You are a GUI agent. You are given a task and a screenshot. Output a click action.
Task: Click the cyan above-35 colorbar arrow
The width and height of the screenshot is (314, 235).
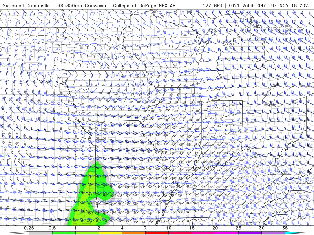click(x=296, y=233)
